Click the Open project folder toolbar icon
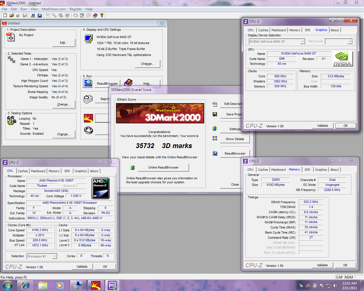Screen dimensions: 364x291 pyautogui.click(x=12, y=15)
